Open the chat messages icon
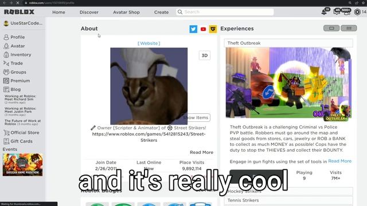 point(337,11)
